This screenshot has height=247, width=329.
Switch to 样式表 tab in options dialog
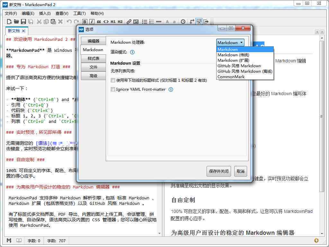[x=93, y=59]
